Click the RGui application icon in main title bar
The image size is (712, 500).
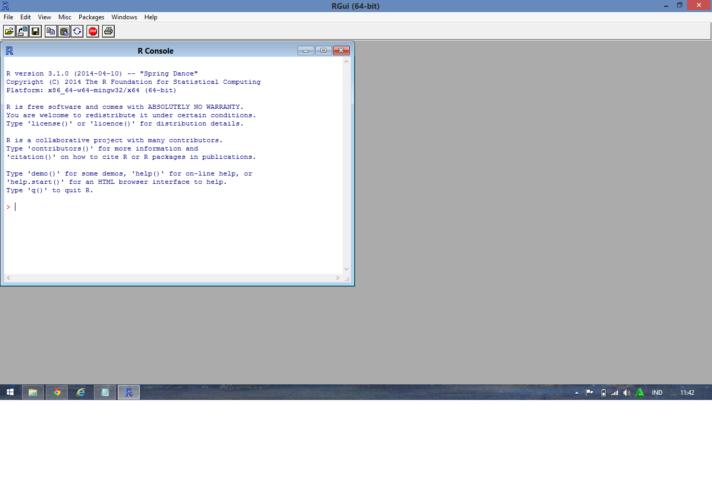5,6
